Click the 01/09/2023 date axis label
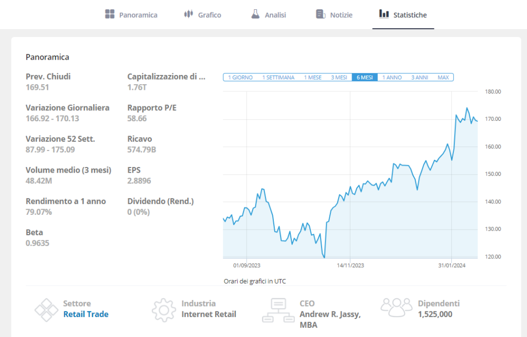Image resolution: width=527 pixels, height=337 pixels. [247, 266]
